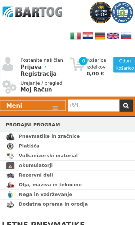Follow the Registracija link
This screenshot has height=225, width=135.
[39, 74]
